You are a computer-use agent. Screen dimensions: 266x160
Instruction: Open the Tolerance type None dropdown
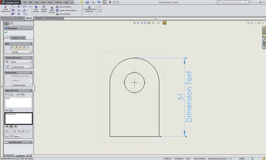click(x=21, y=62)
